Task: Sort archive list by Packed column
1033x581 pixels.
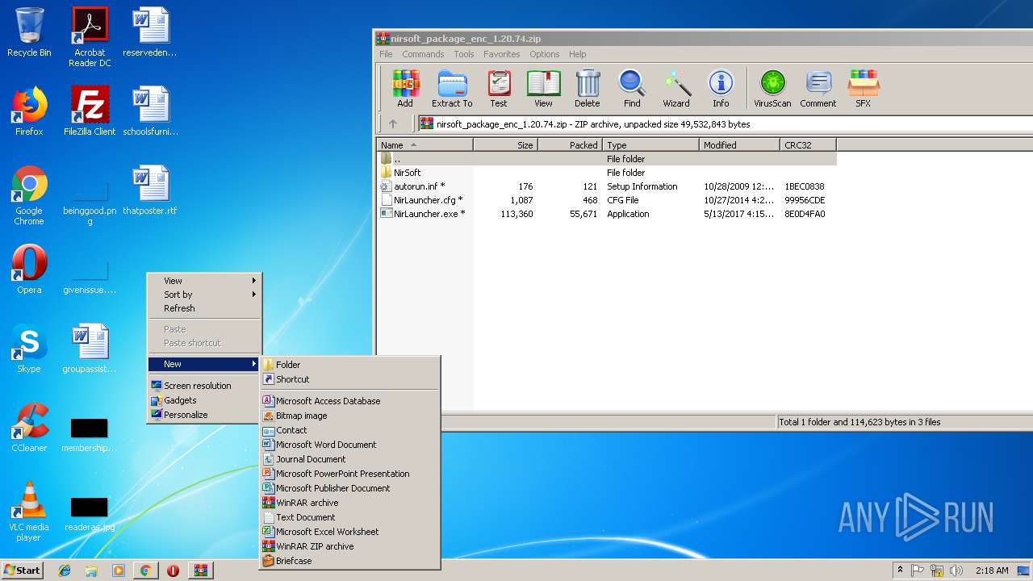Action: pos(570,145)
